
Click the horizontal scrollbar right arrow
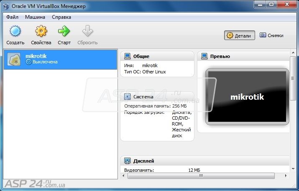(x=286, y=176)
